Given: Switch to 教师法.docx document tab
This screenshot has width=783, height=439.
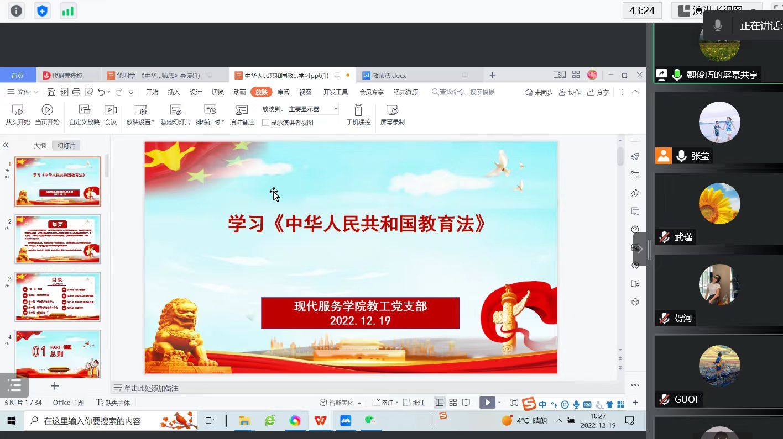Looking at the screenshot, I should click(388, 75).
